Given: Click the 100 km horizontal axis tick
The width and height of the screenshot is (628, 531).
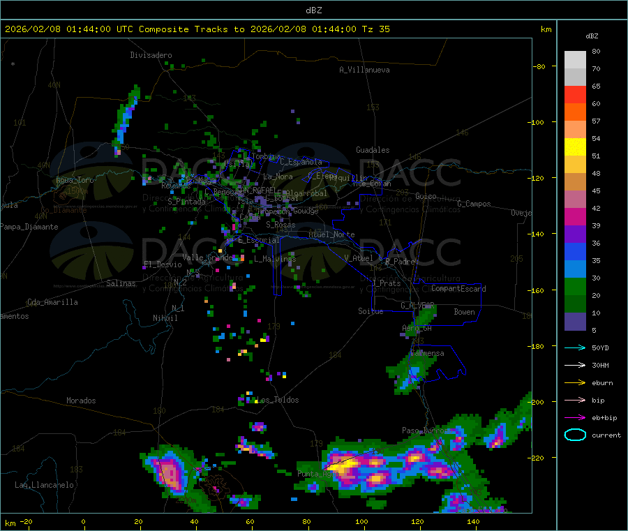Looking at the screenshot, I should pos(361,521).
